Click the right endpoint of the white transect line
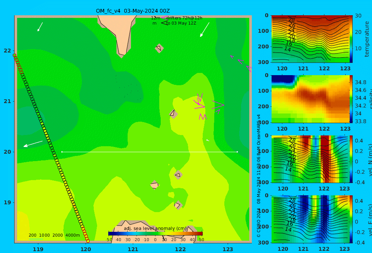Viewport: 372px width, 253px height. click(237, 152)
